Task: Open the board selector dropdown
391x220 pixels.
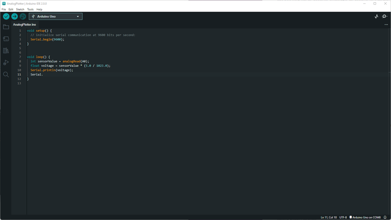Action: [55, 16]
